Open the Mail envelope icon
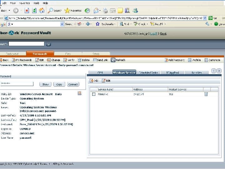 tap(96, 11)
